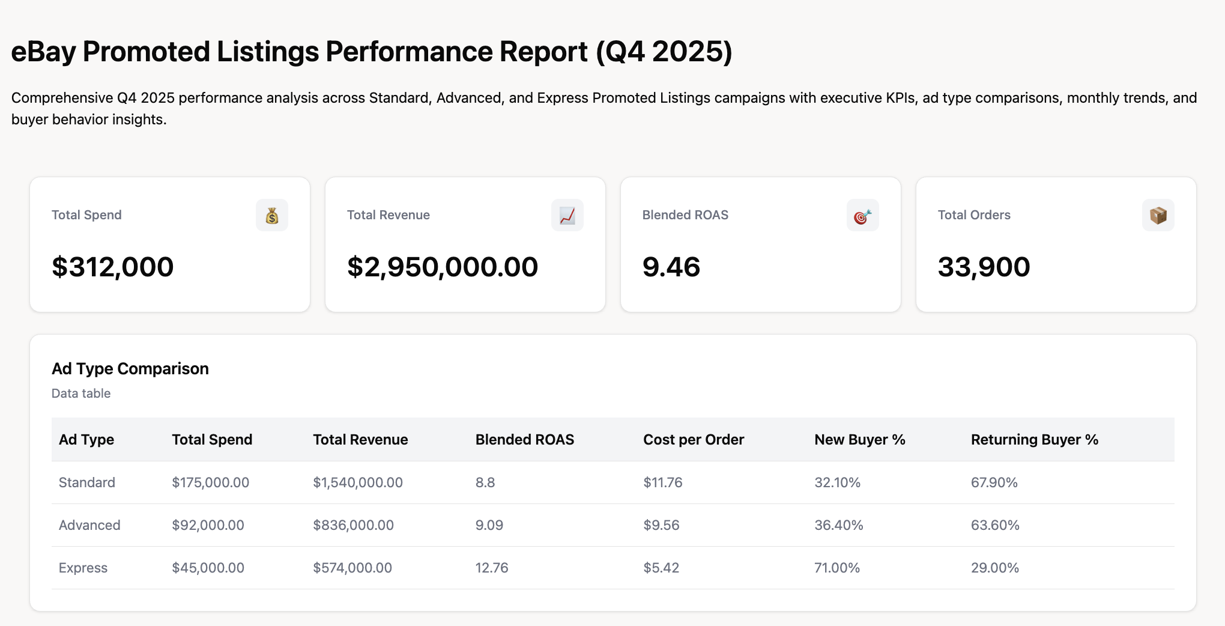Click the report title heading

point(372,52)
